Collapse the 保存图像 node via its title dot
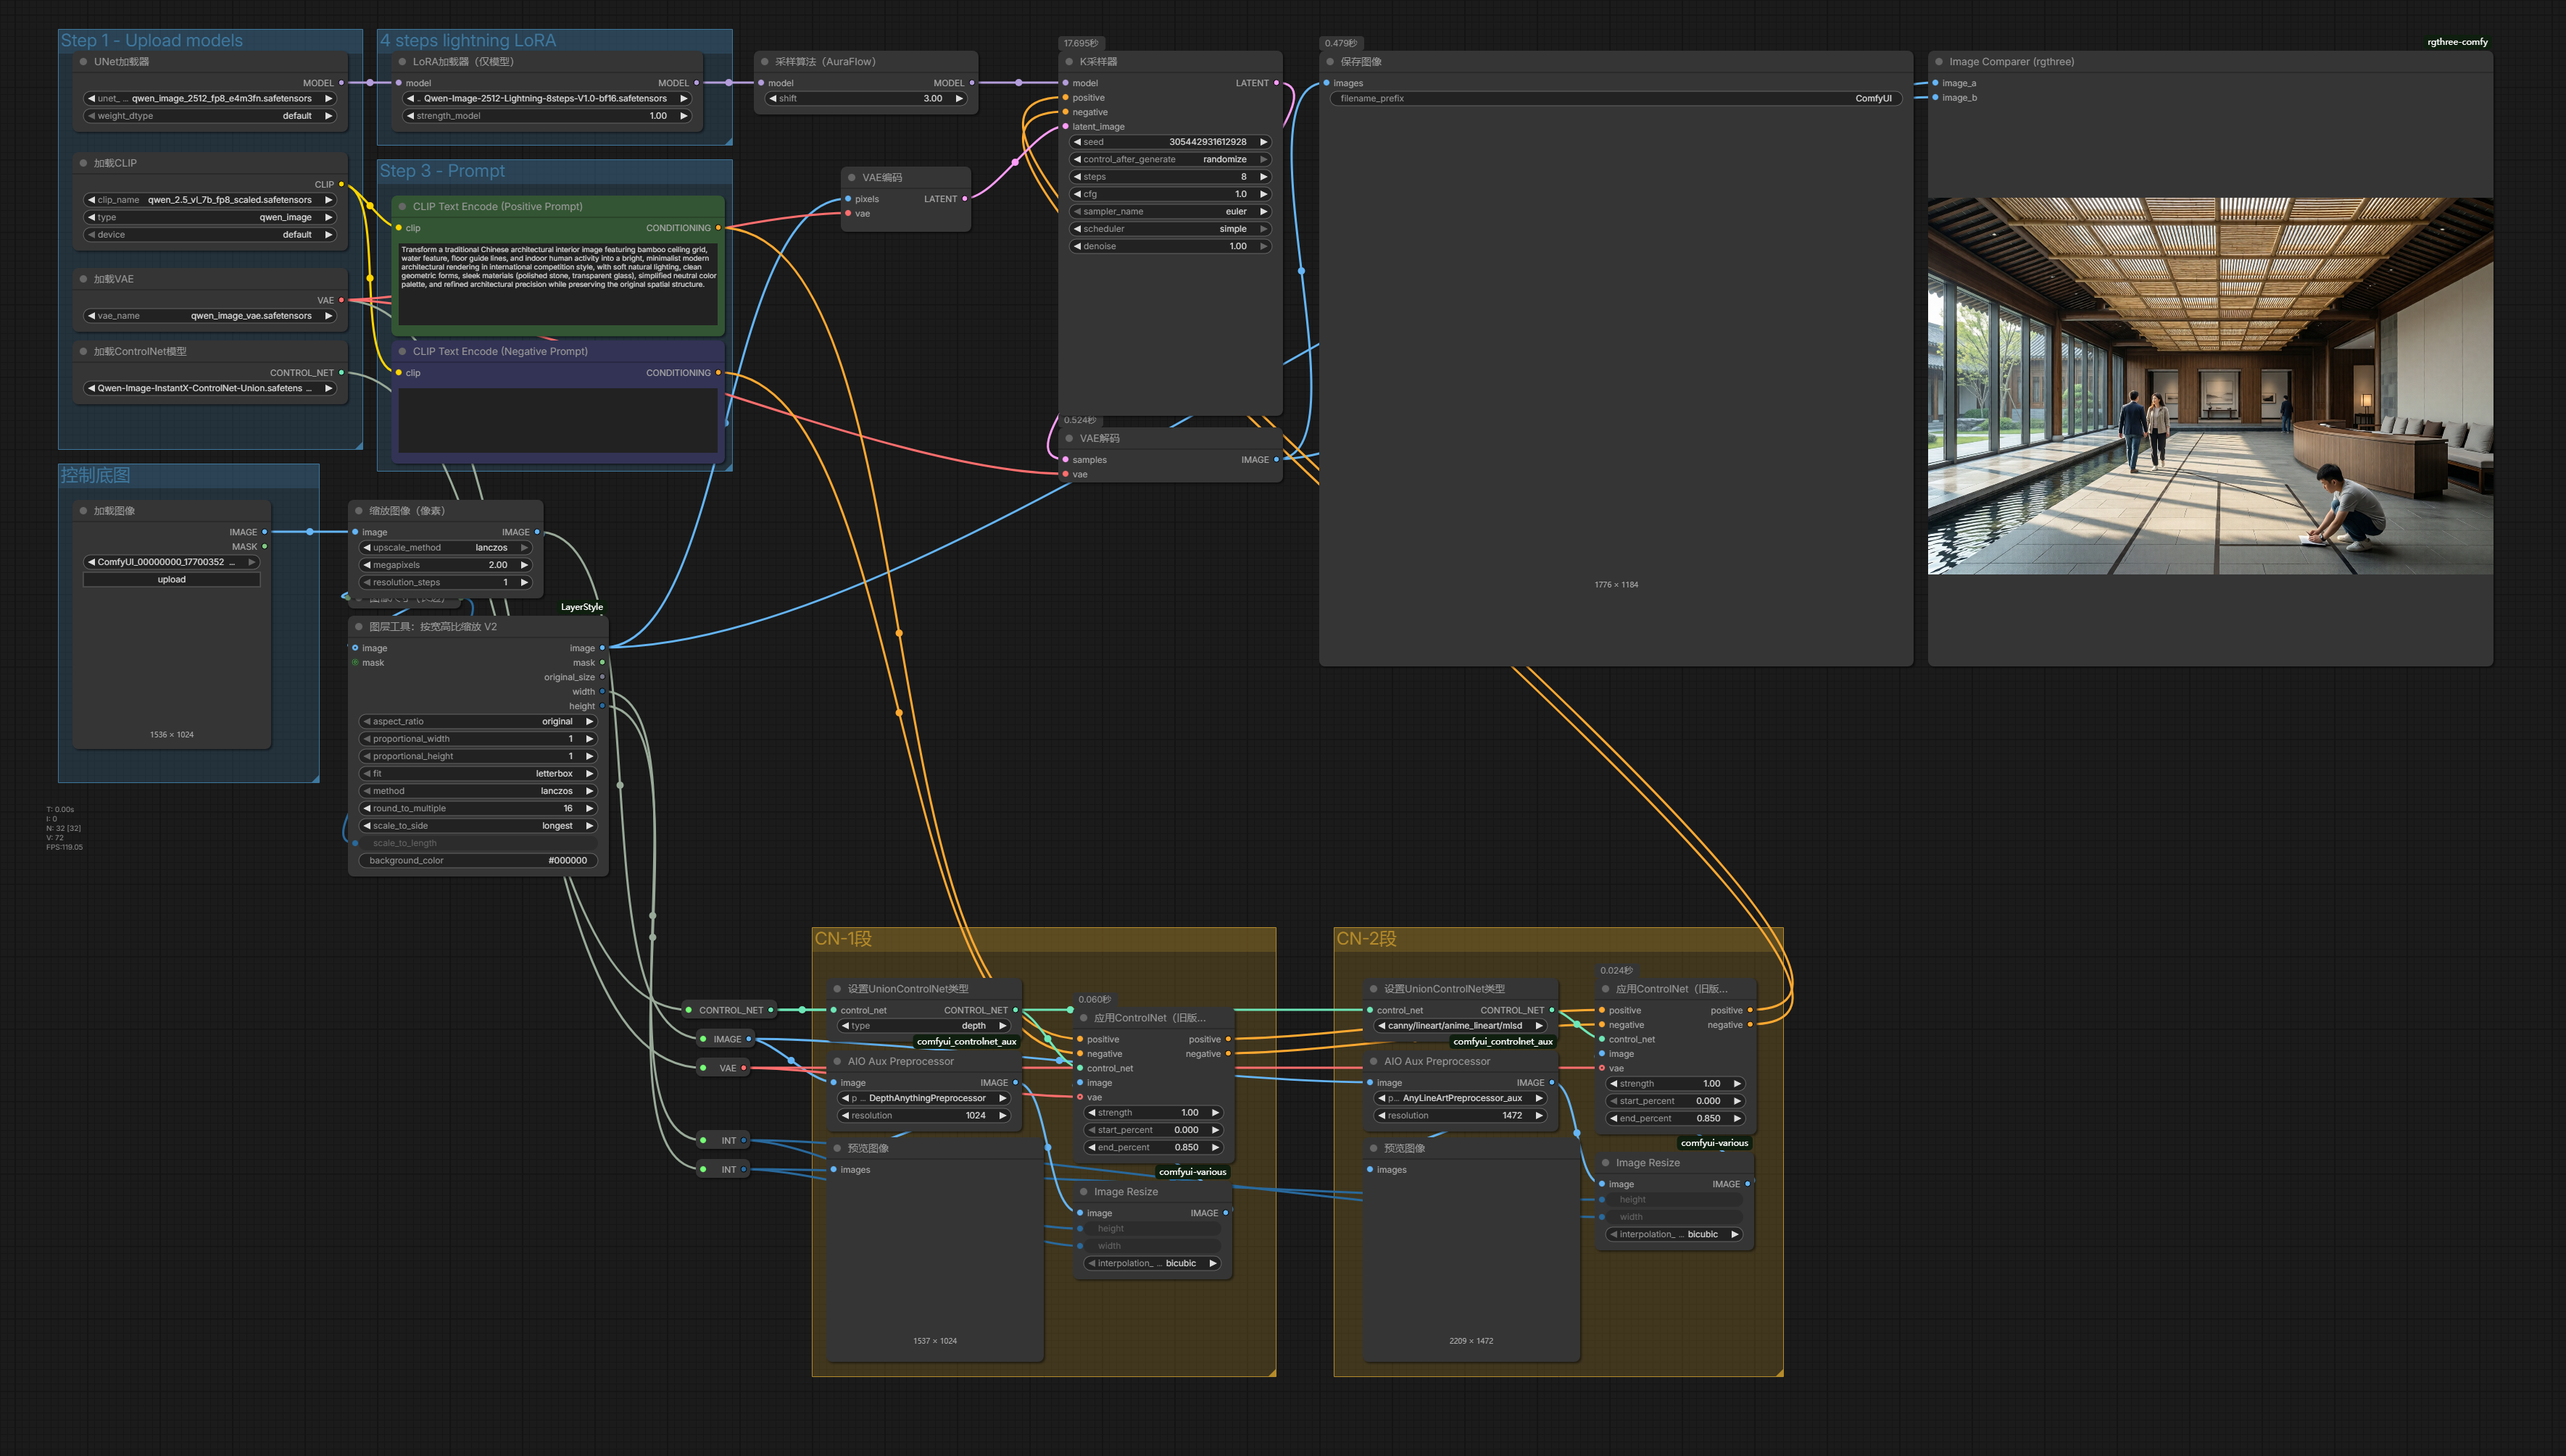 (1331, 62)
